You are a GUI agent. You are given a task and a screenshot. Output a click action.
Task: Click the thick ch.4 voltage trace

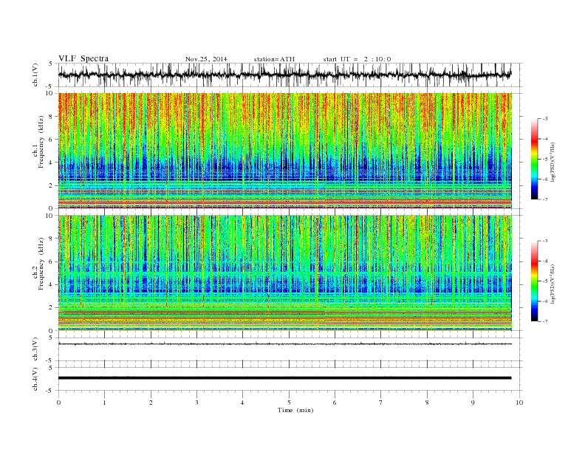click(285, 378)
